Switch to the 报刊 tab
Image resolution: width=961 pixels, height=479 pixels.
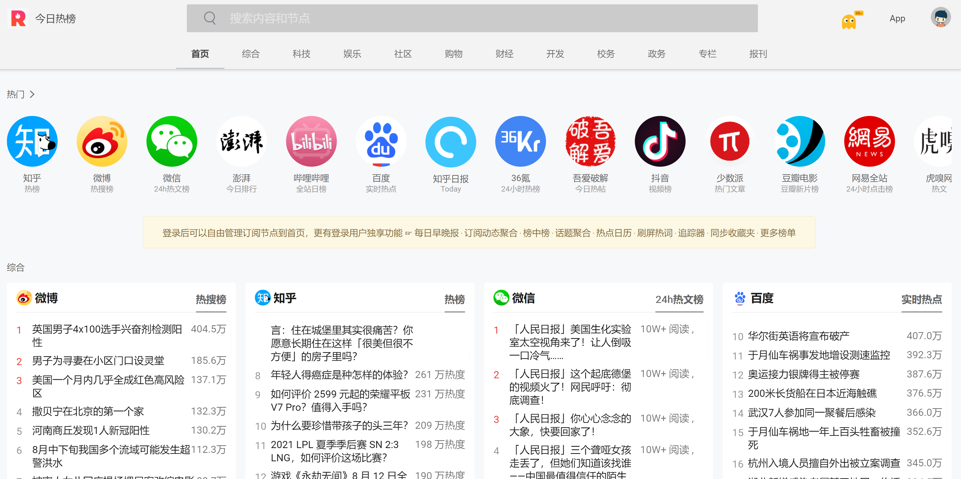coord(758,54)
